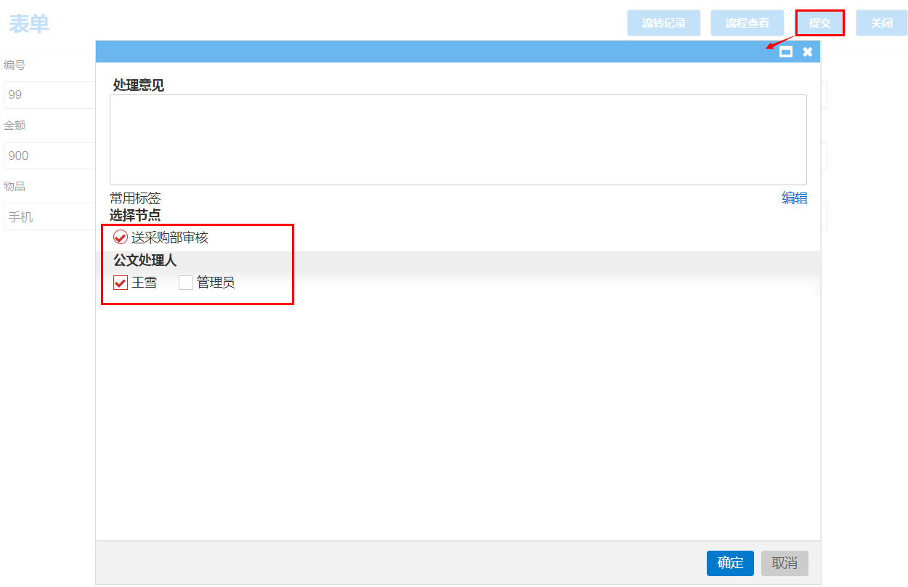This screenshot has width=908, height=587.
Task: Check the 管理员 checkbox
Action: tap(186, 283)
